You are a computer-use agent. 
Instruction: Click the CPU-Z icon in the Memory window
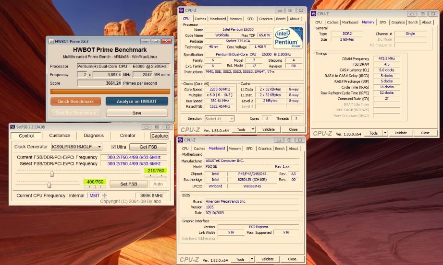tap(314, 14)
